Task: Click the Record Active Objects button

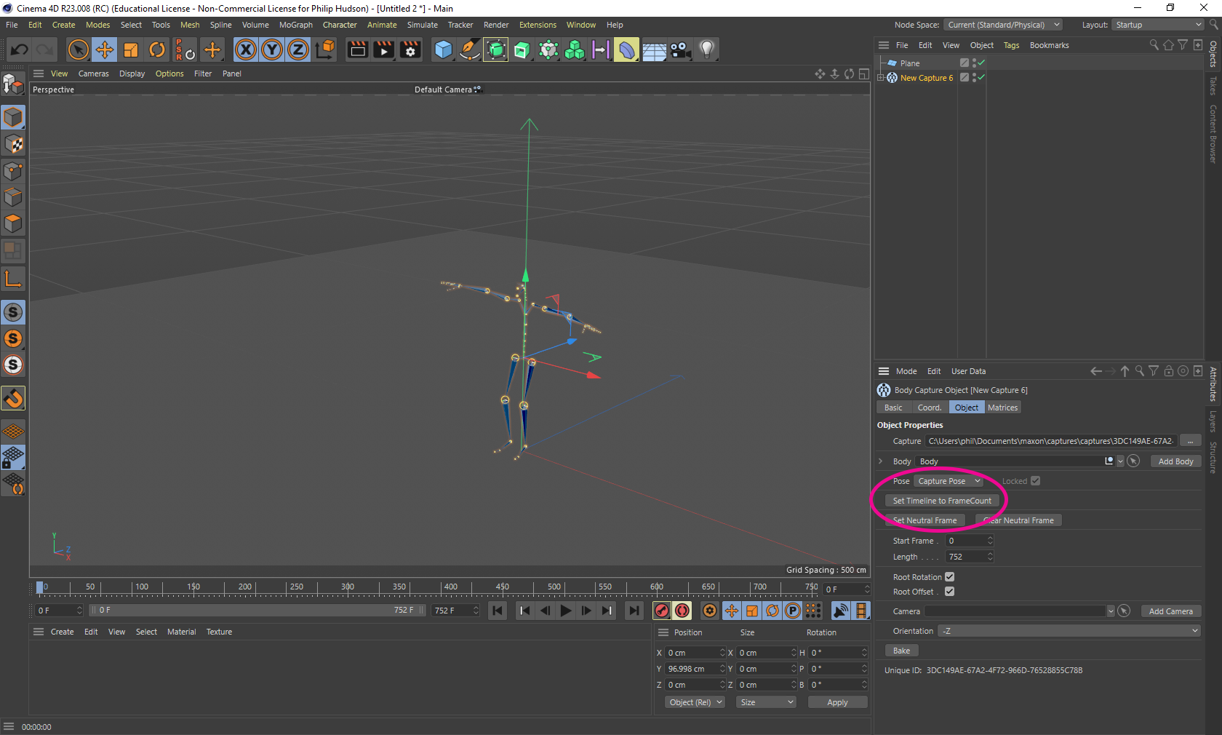Action: click(661, 611)
